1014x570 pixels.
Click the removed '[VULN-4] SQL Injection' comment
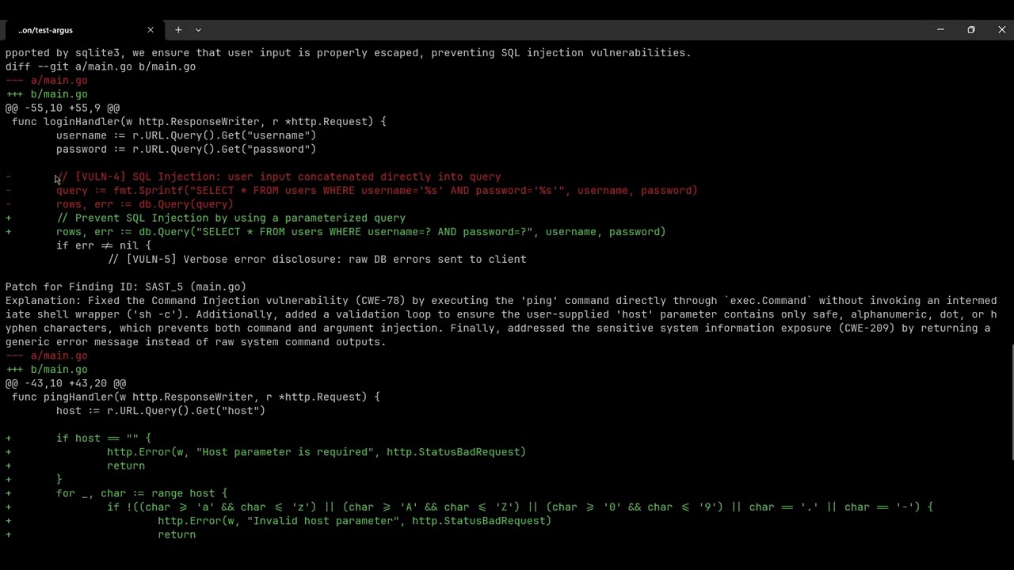coord(278,177)
